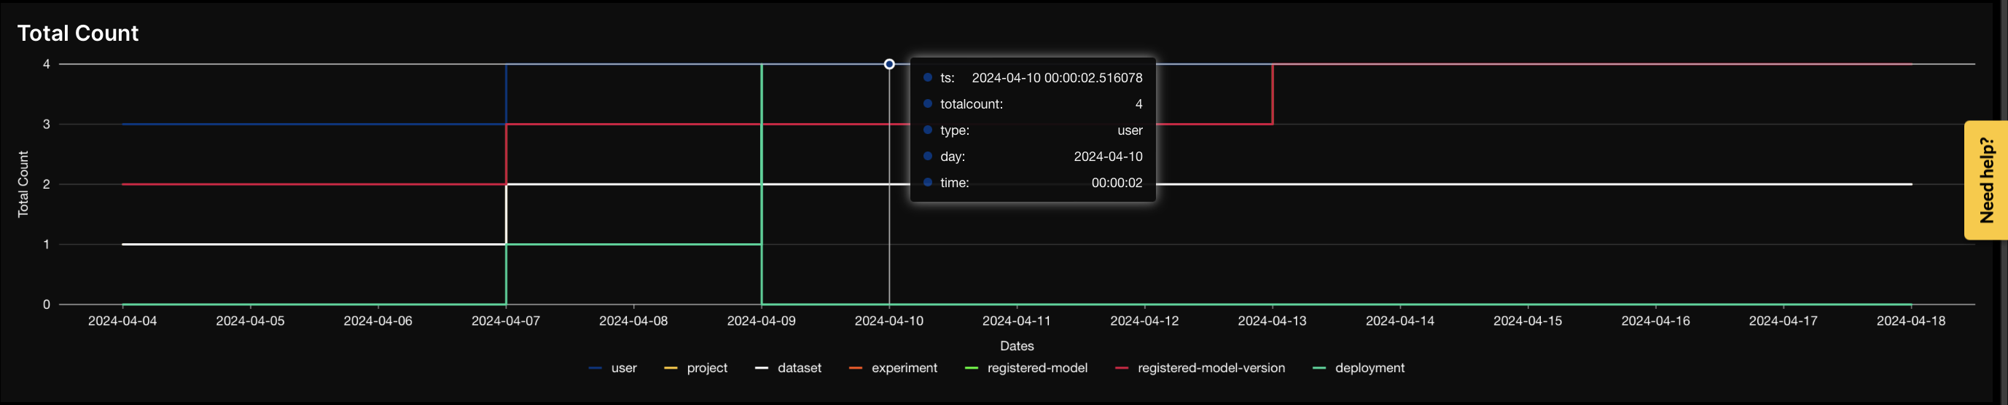The image size is (2008, 405).
Task: Click the highlighted data point marker on user line
Action: coord(888,64)
